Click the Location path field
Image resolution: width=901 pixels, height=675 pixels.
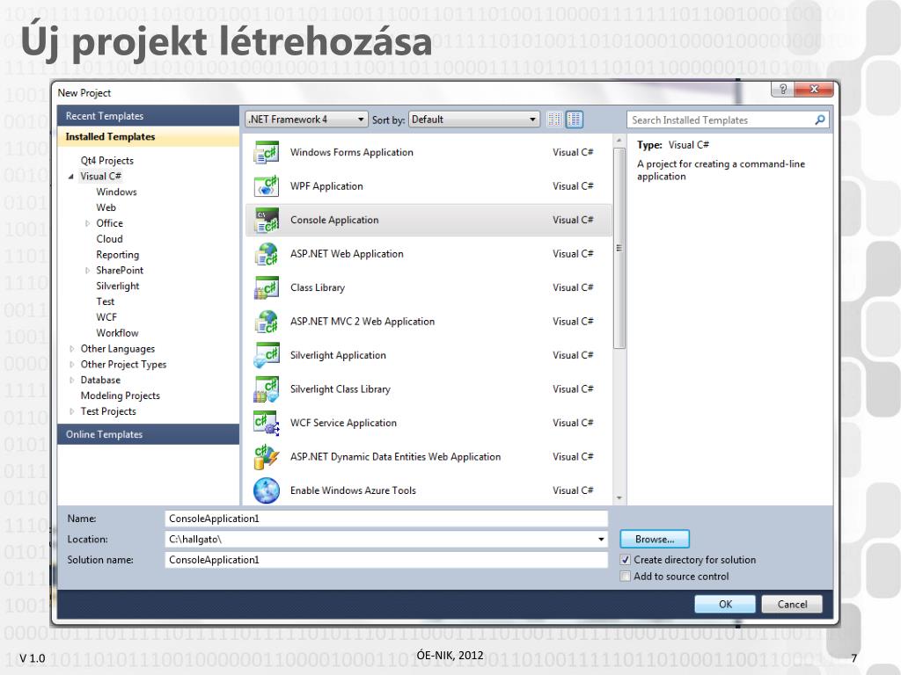[x=380, y=540]
